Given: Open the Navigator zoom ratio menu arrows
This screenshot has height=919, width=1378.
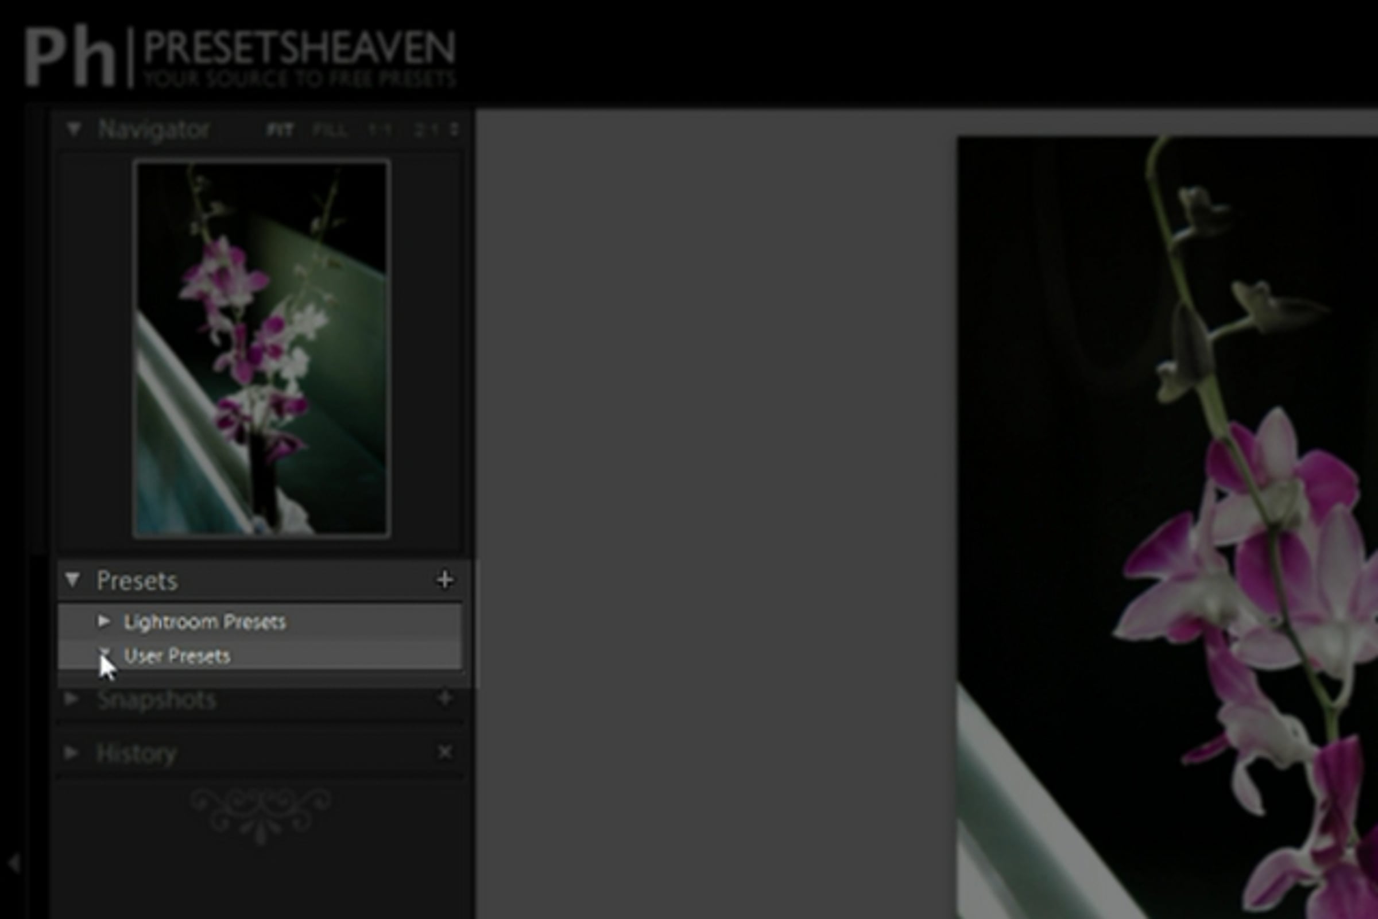Looking at the screenshot, I should pyautogui.click(x=454, y=130).
